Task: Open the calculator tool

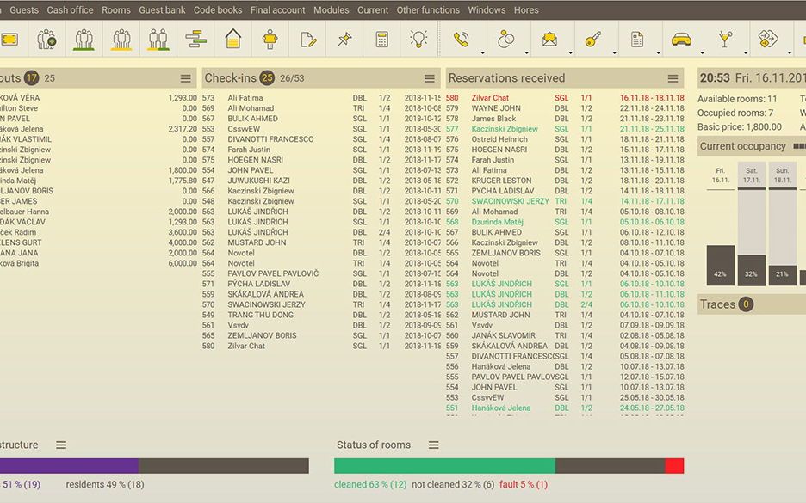Action: click(x=381, y=40)
